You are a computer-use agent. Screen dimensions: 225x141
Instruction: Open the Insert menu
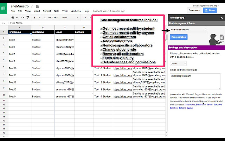pos(37,11)
